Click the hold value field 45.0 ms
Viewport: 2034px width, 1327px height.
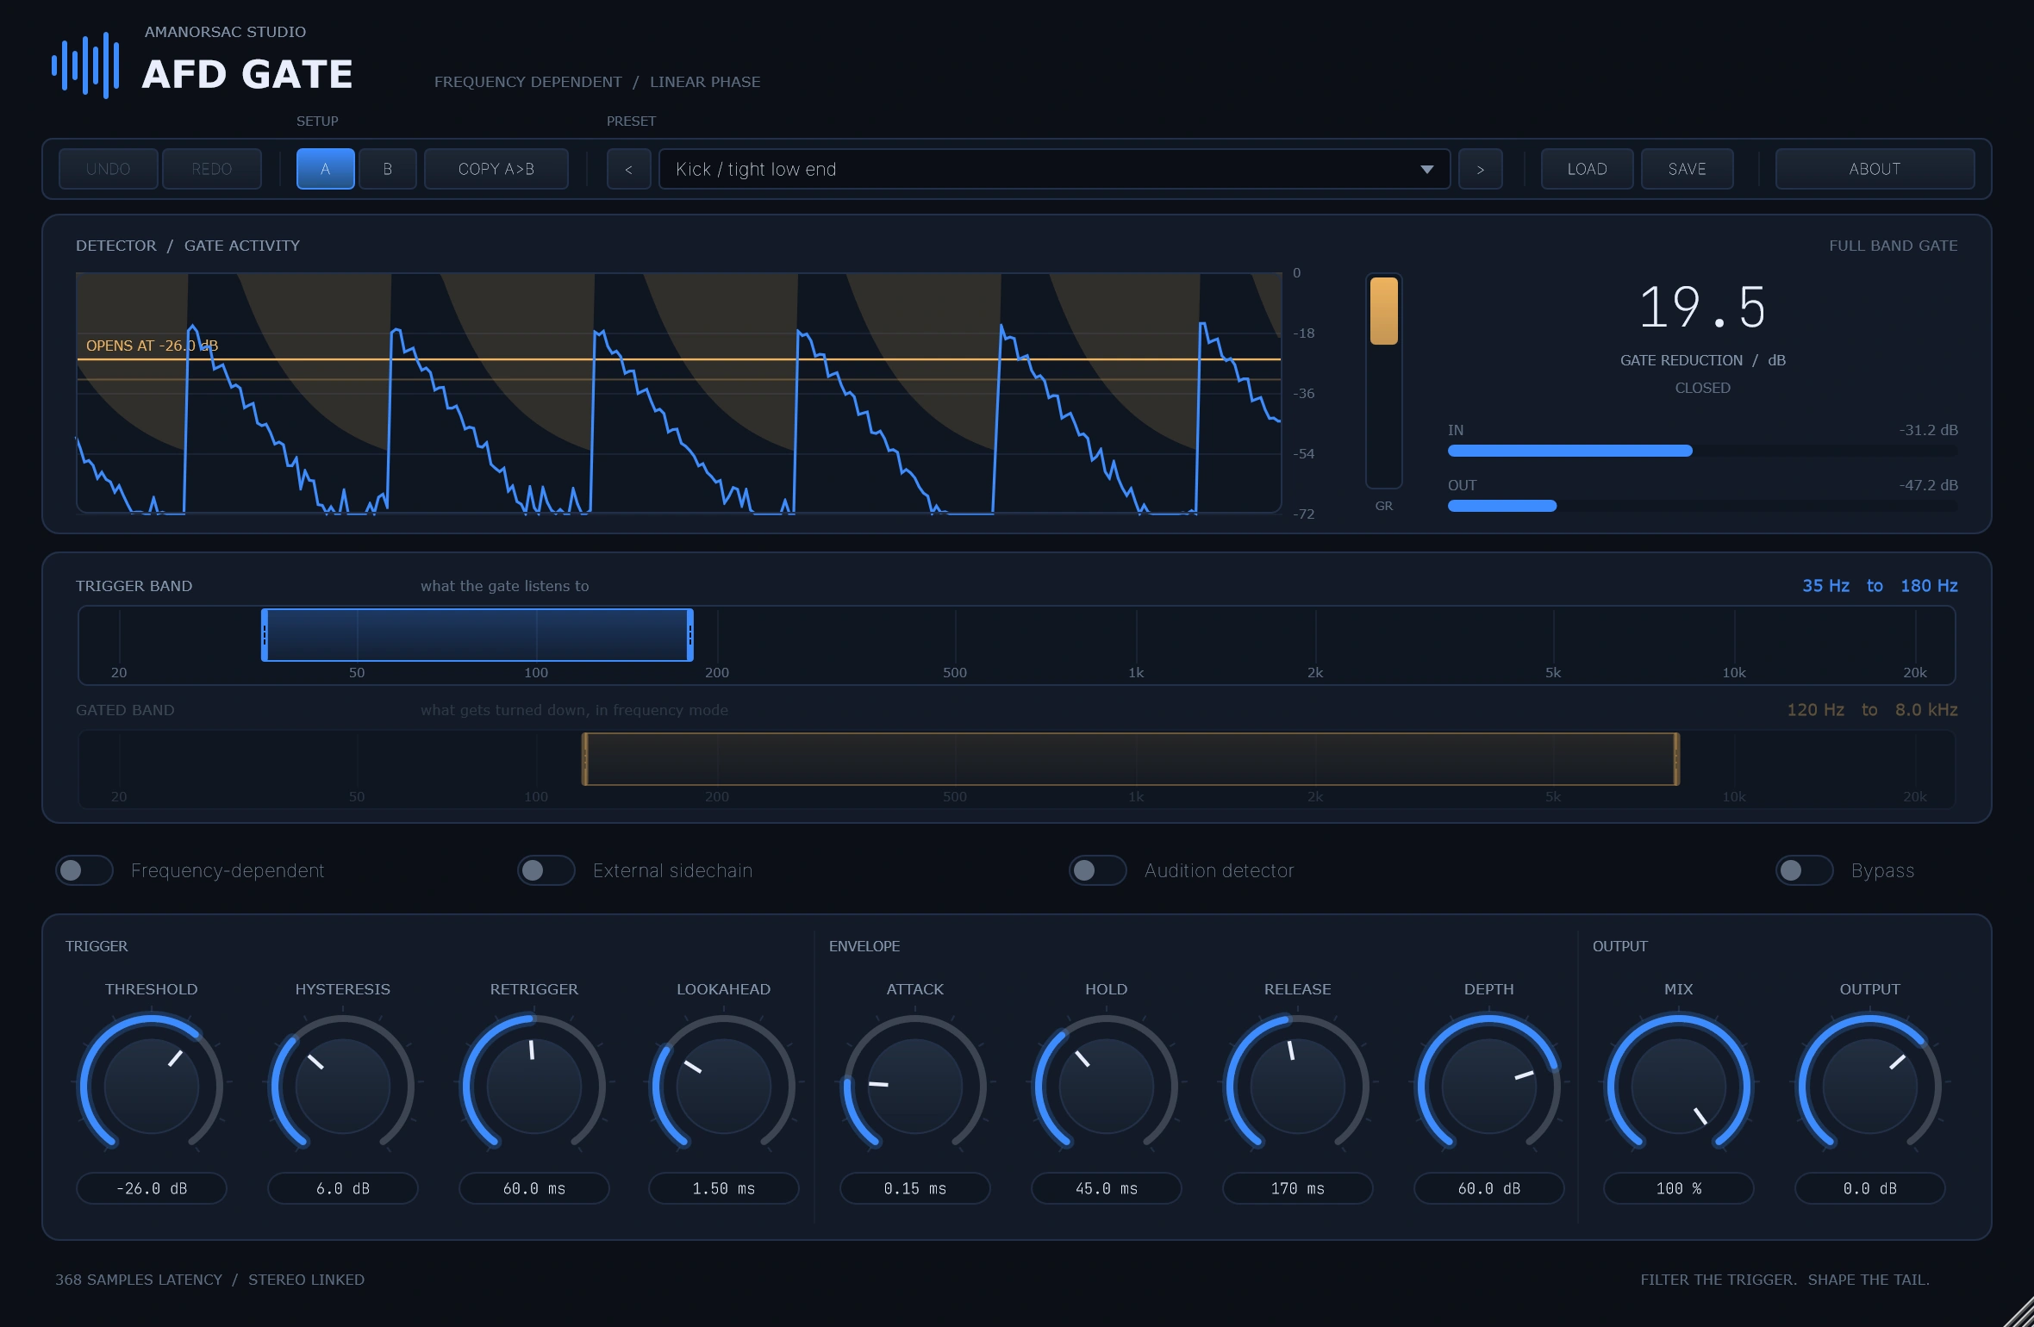pos(1107,1188)
